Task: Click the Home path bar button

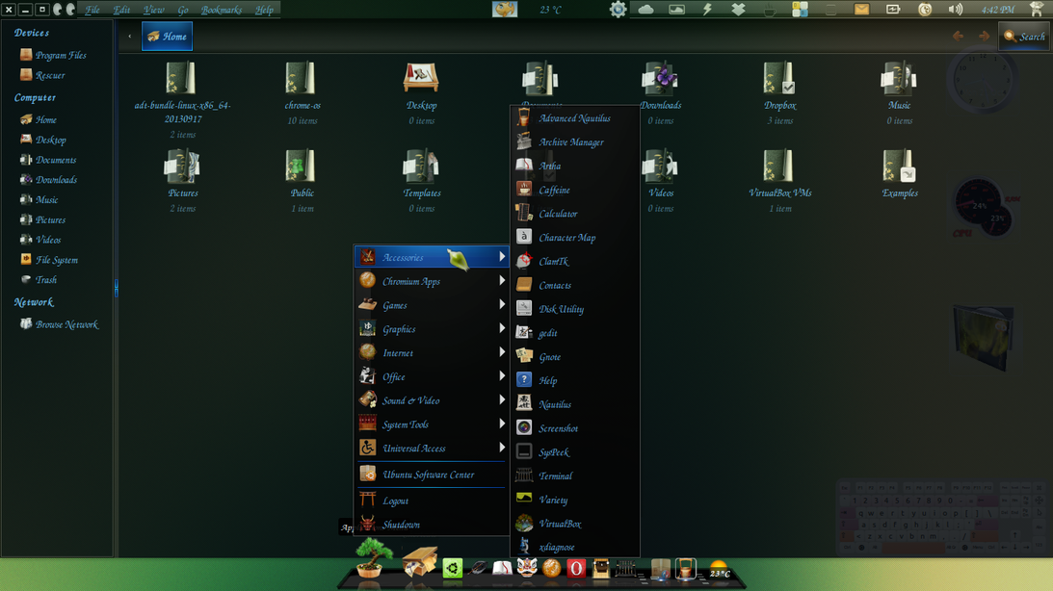Action: pyautogui.click(x=168, y=37)
